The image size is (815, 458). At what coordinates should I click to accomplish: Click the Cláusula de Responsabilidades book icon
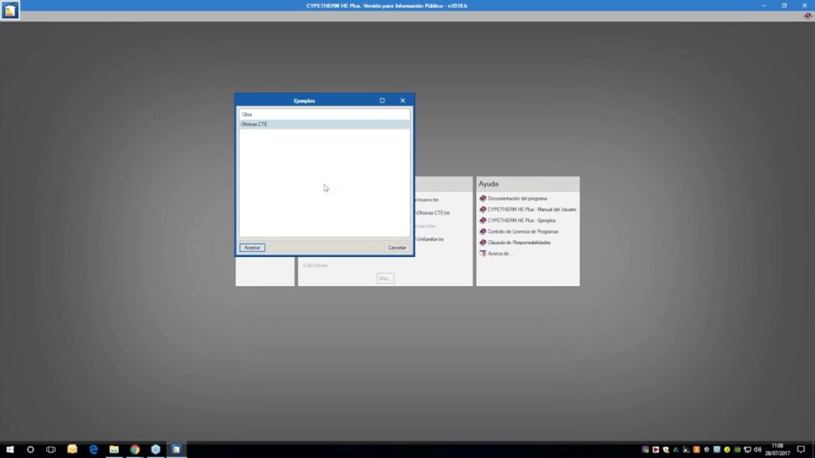(x=482, y=243)
